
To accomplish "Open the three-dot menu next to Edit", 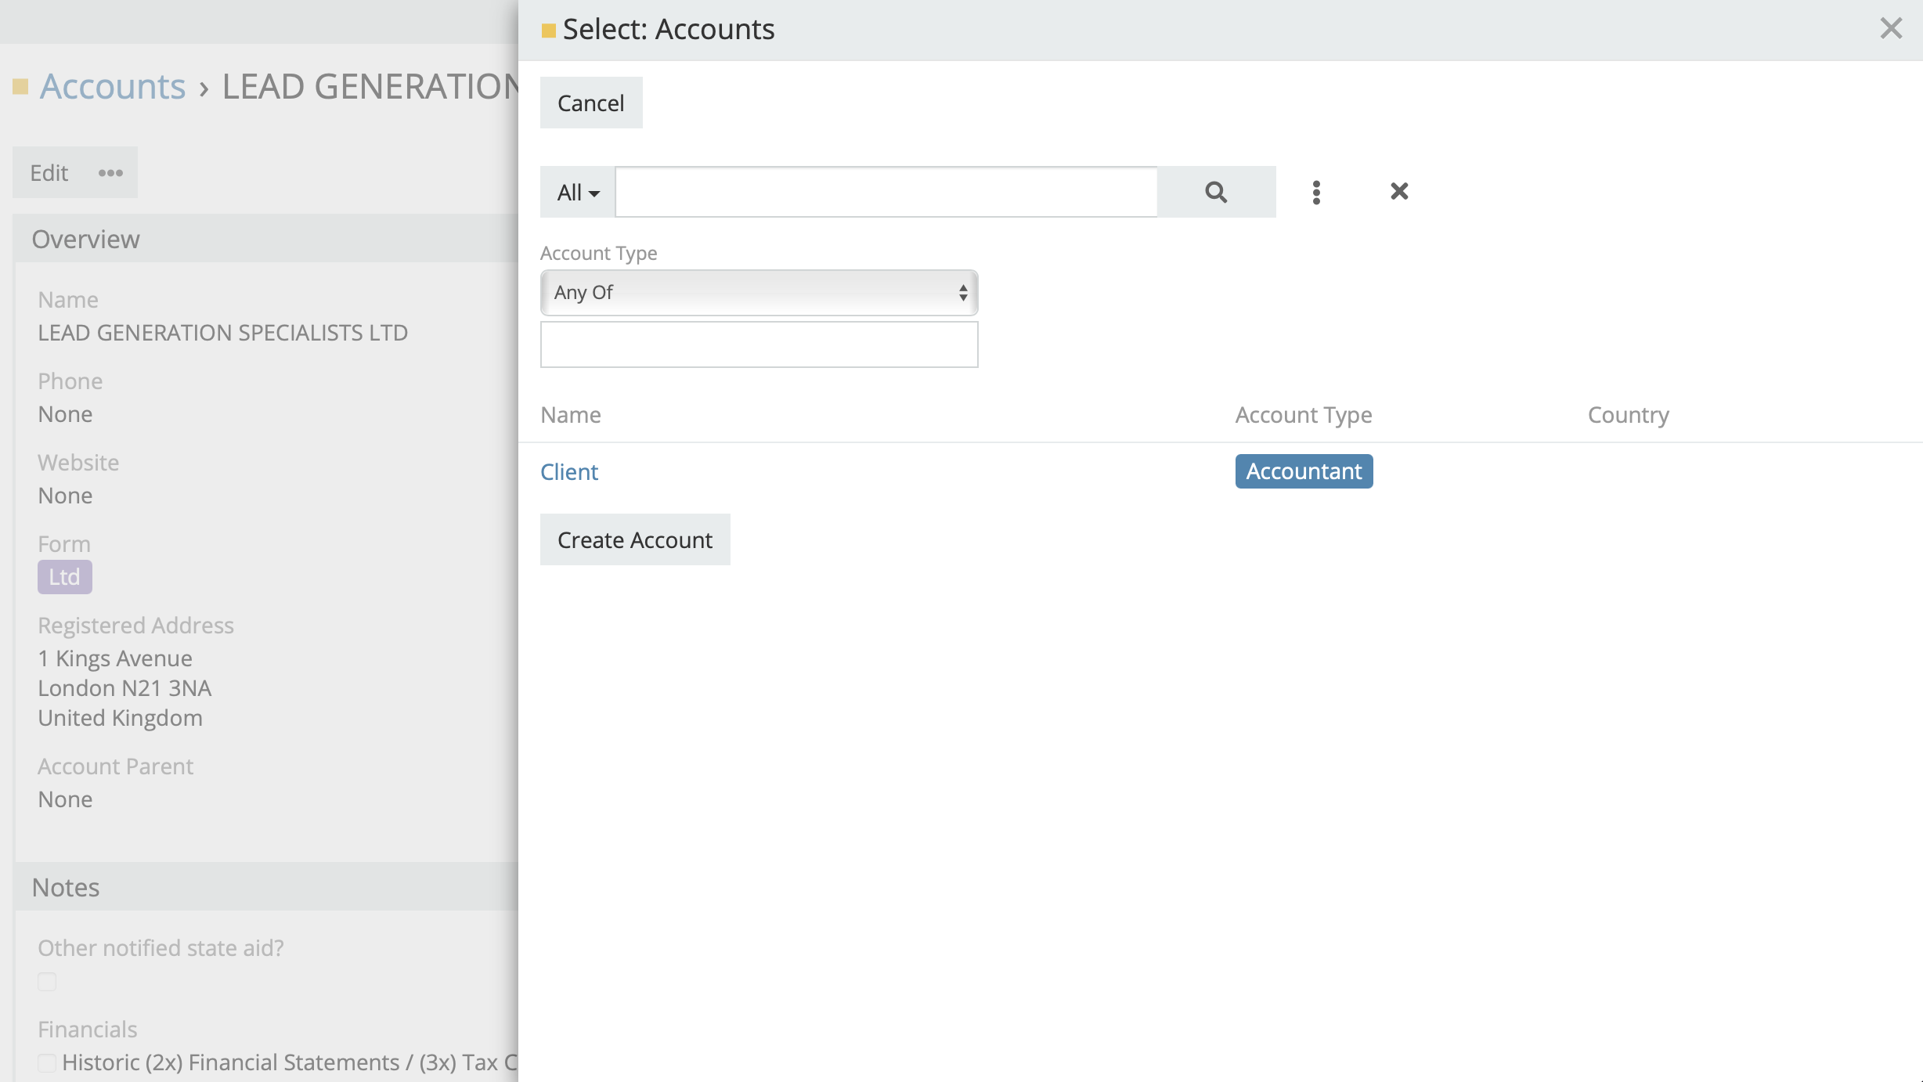I will coord(110,173).
